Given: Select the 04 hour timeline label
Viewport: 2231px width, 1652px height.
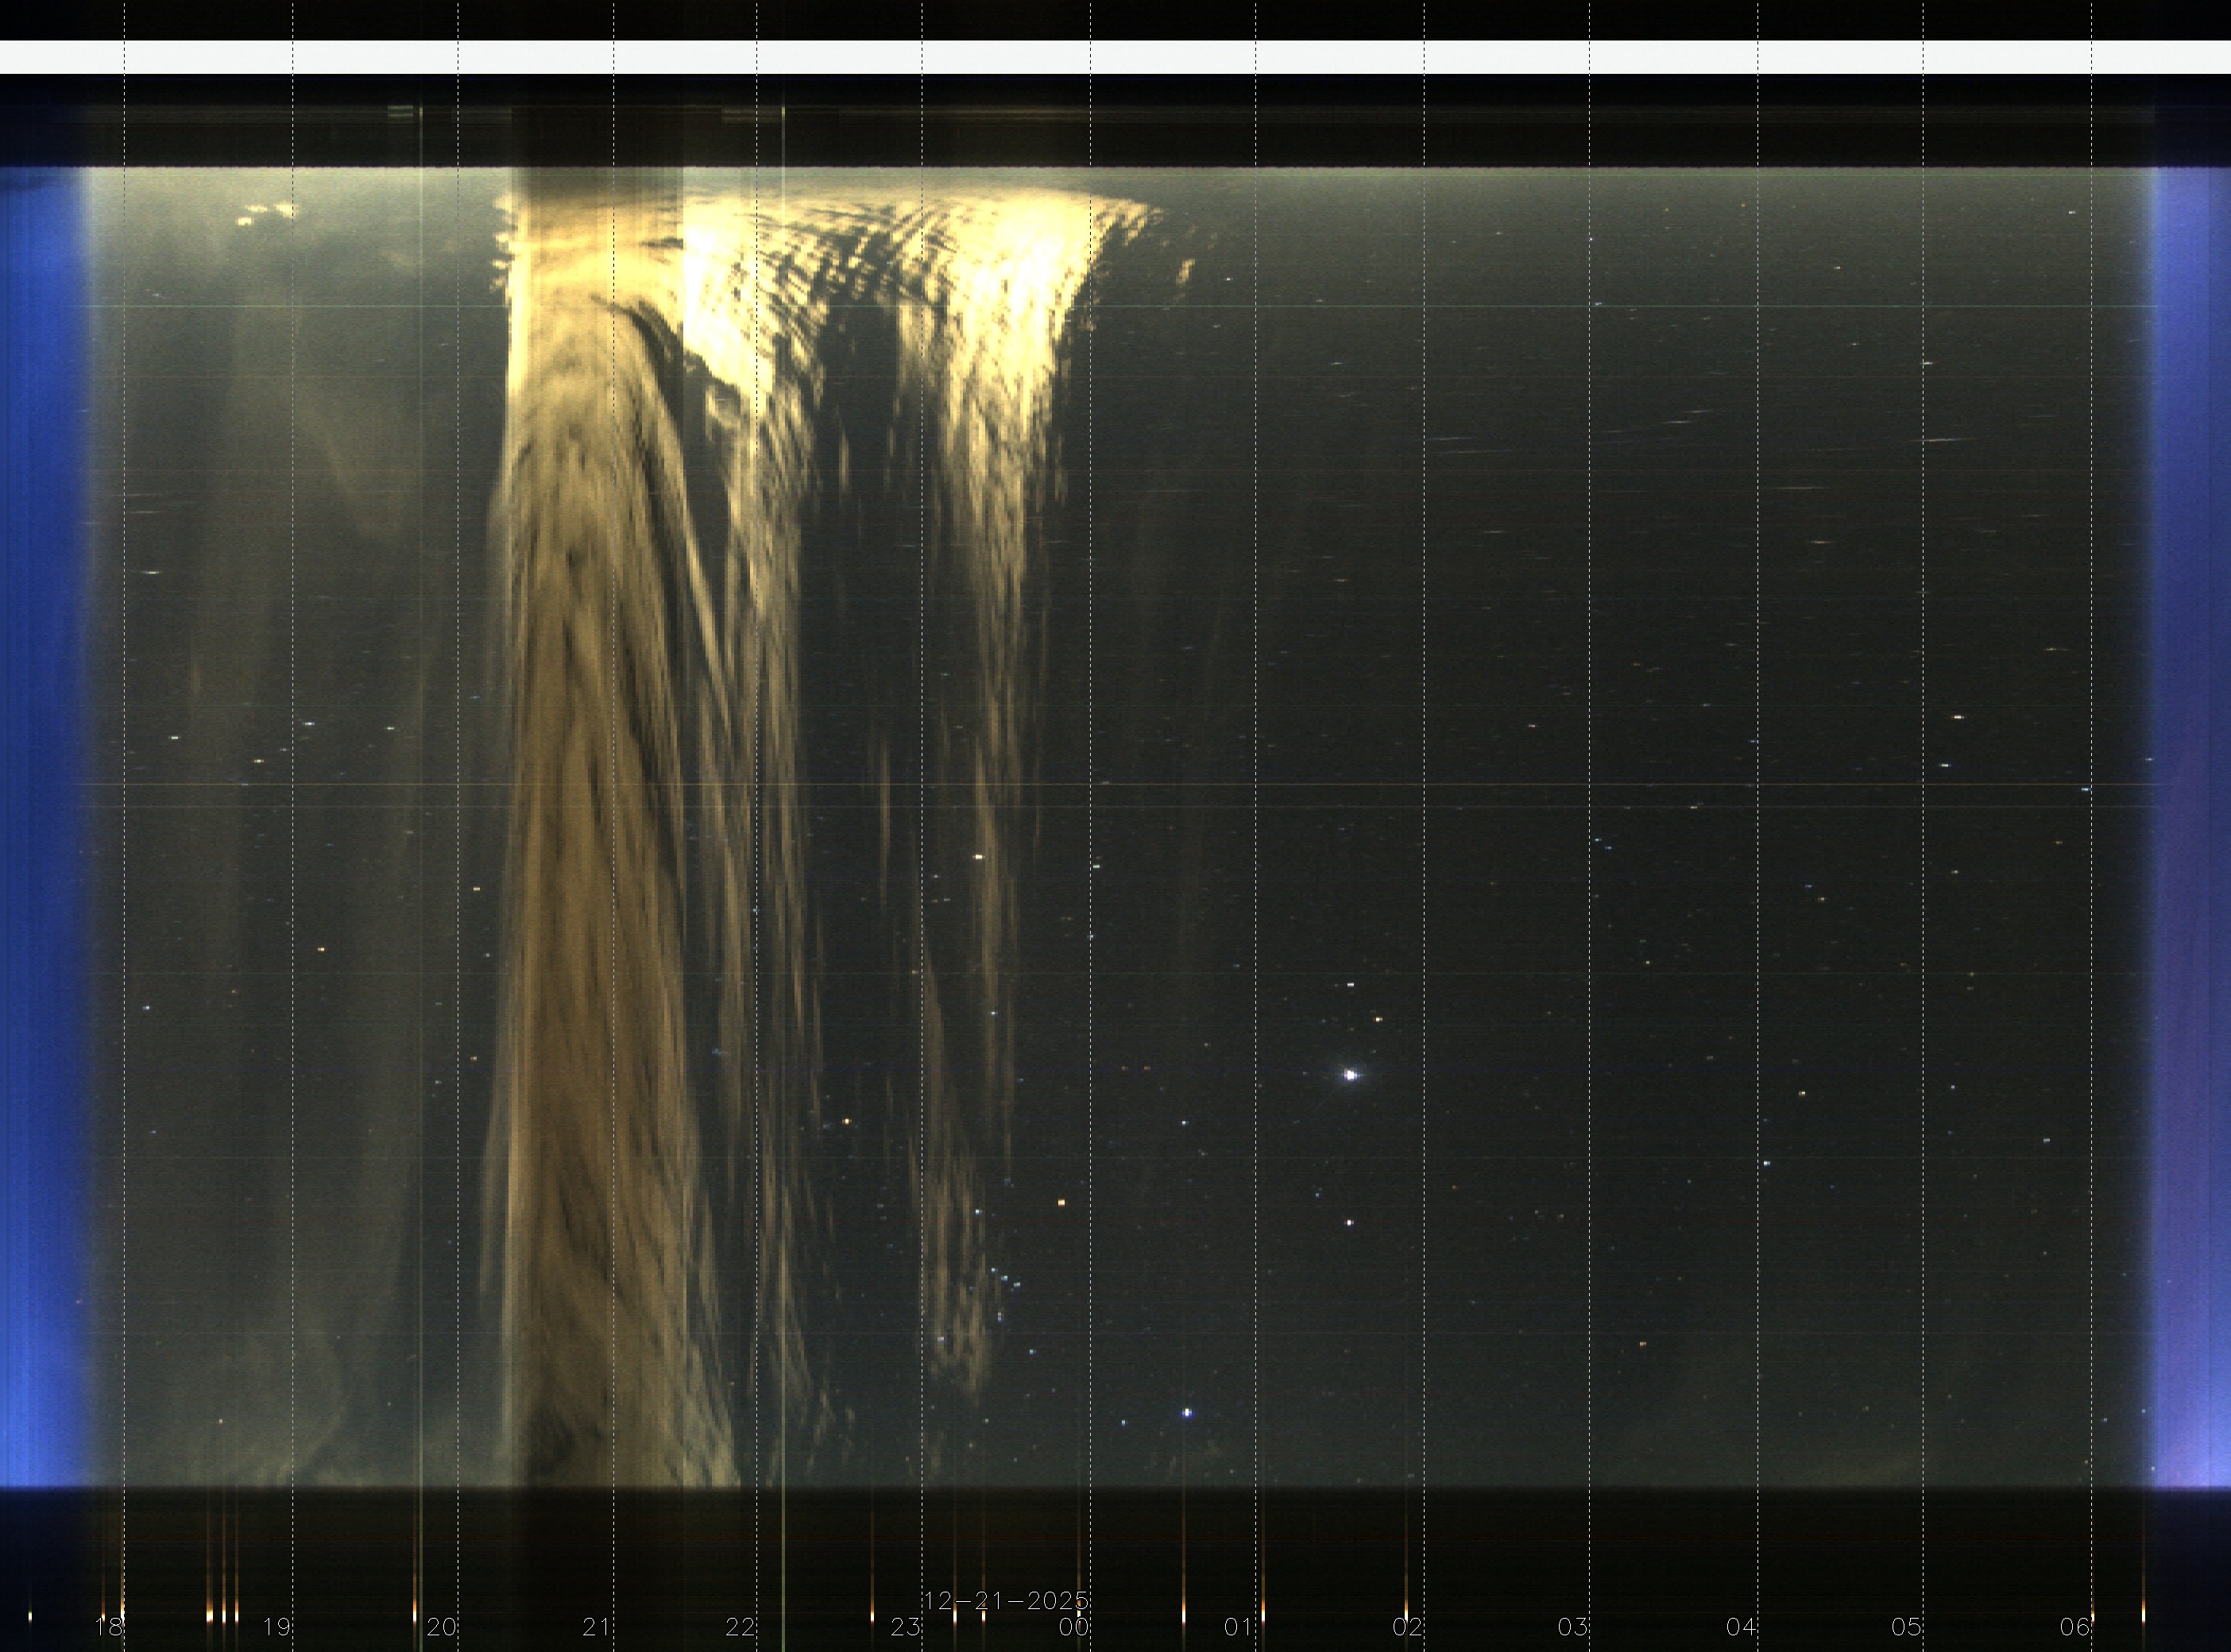Looking at the screenshot, I should click(1741, 1627).
